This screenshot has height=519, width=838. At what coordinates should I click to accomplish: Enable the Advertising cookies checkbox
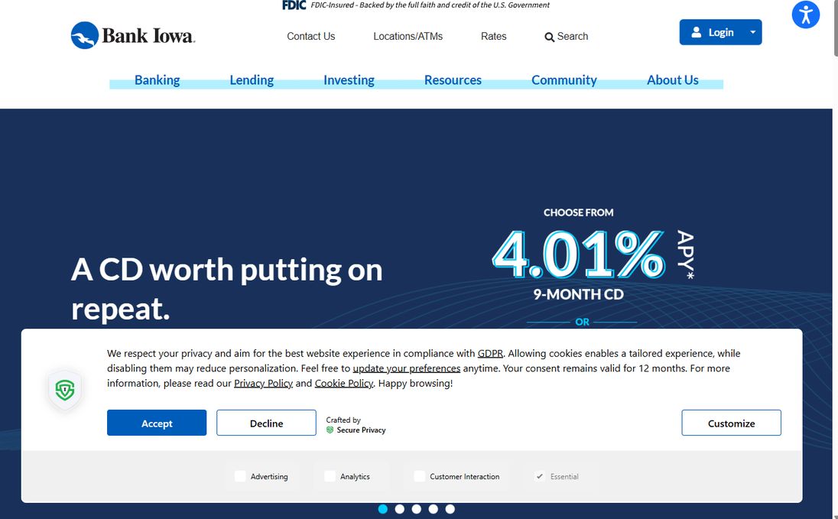click(x=240, y=476)
